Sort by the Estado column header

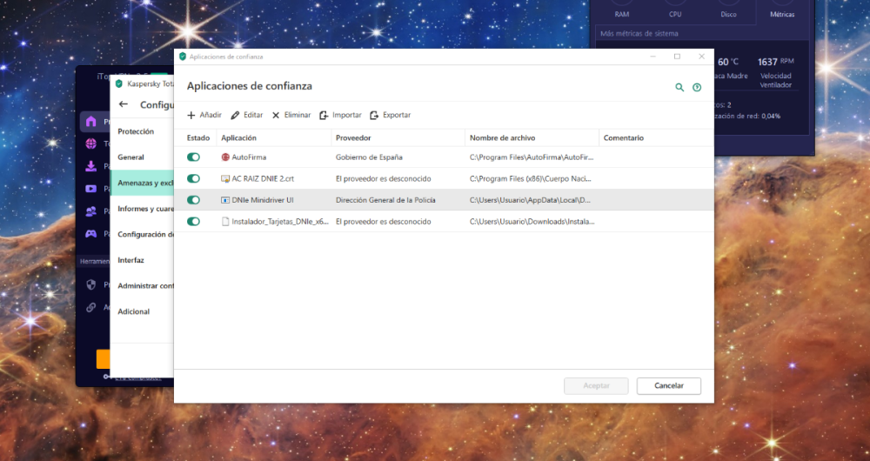point(198,137)
